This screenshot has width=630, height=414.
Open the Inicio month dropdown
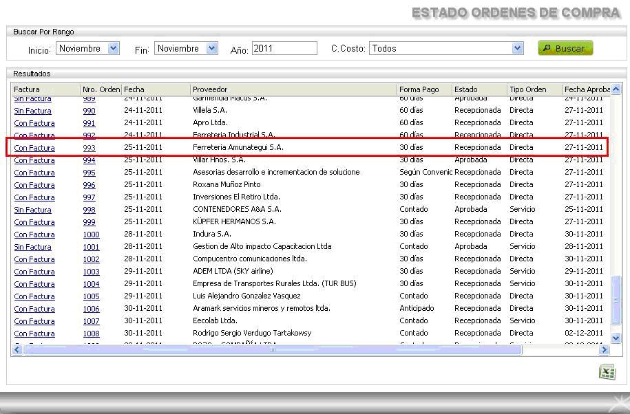pos(114,48)
